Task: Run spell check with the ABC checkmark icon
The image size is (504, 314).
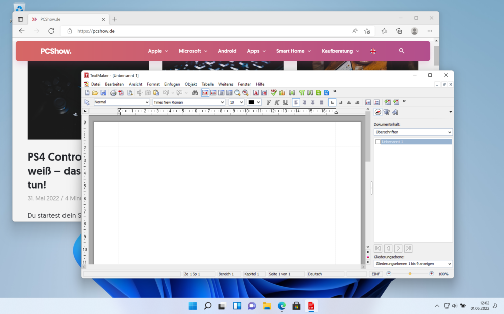Action: tap(274, 93)
